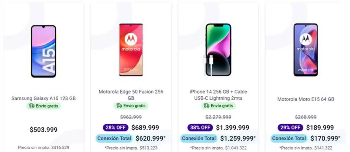Screen dimensions: 350x152
Task: Click the Samsung Galaxy A15 phone image
Action: coord(43,51)
